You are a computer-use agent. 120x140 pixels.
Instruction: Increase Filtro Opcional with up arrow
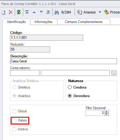coord(106,111)
